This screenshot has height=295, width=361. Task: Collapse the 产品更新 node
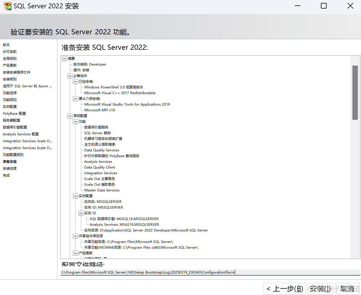[75, 253]
